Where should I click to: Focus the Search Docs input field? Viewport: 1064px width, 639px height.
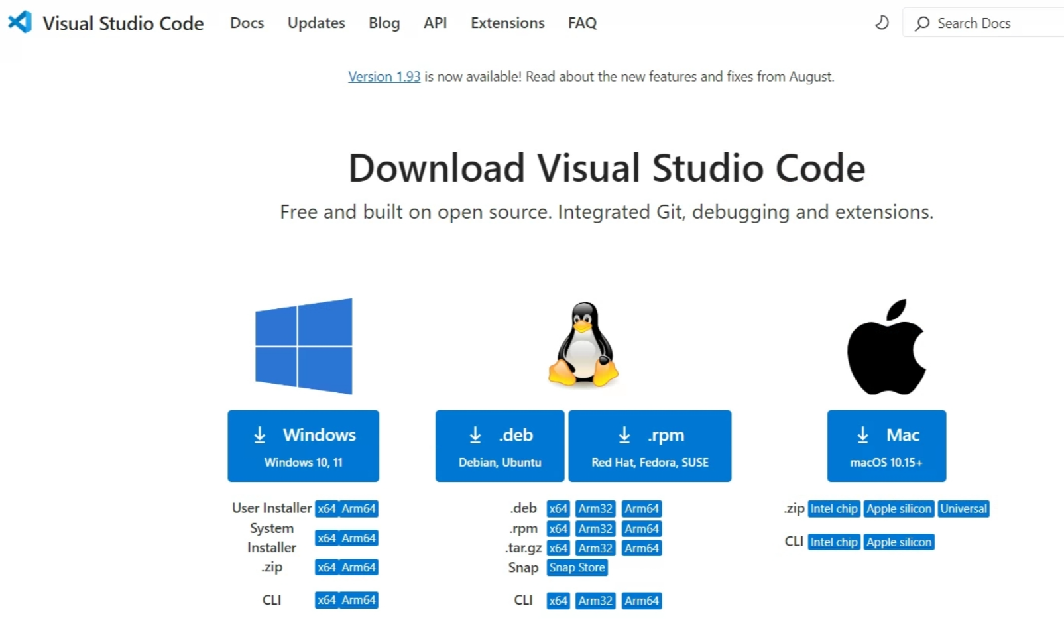pos(984,23)
